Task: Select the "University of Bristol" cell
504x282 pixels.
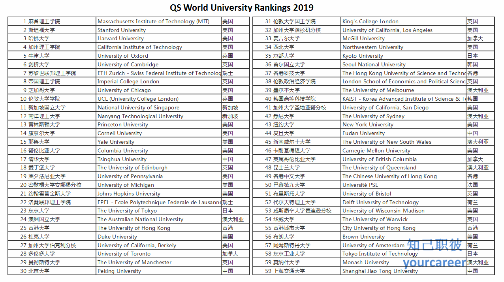Action: (404, 194)
